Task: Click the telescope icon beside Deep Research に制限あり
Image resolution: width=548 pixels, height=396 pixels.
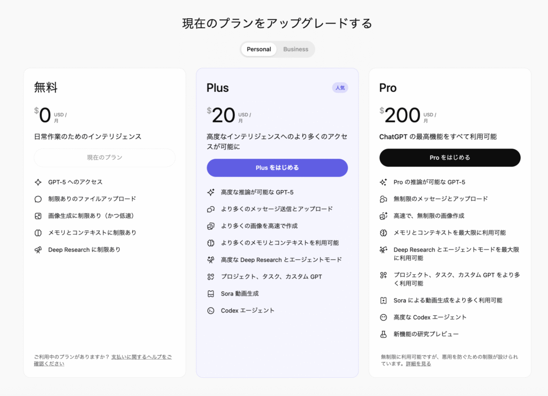Action: tap(38, 250)
